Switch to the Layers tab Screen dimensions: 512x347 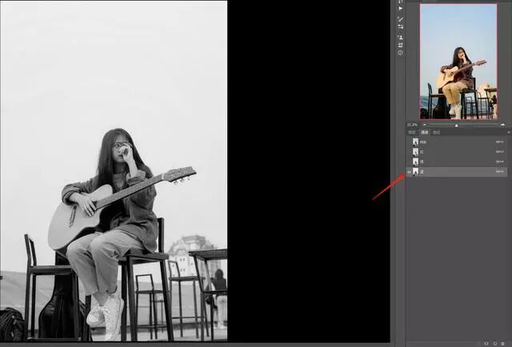coord(412,132)
